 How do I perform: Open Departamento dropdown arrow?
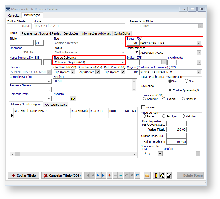(199, 53)
